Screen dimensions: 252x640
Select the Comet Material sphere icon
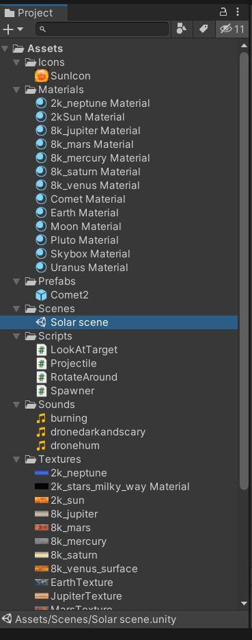click(42, 199)
